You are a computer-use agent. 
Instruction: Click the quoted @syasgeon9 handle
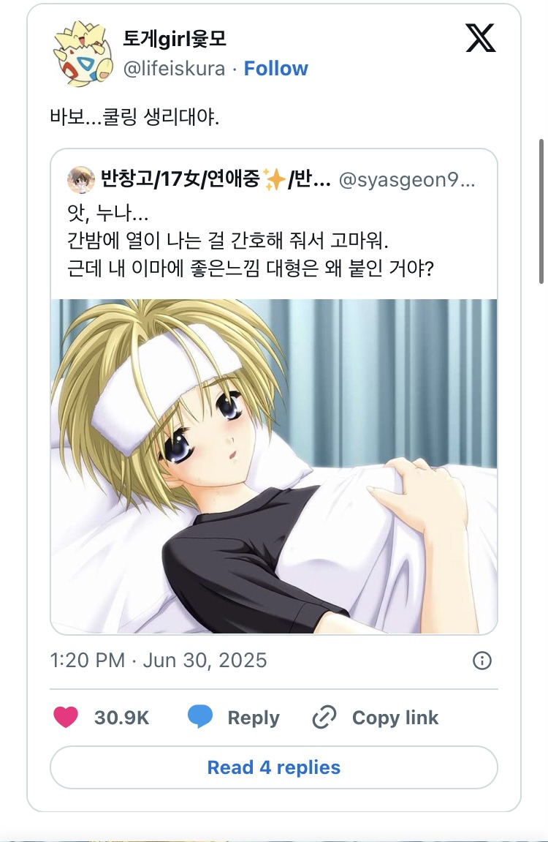point(407,180)
